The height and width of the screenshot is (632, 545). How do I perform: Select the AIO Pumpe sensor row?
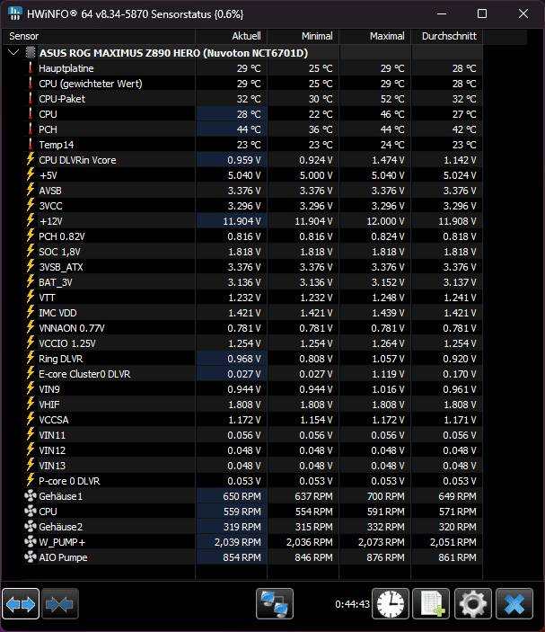click(242, 557)
